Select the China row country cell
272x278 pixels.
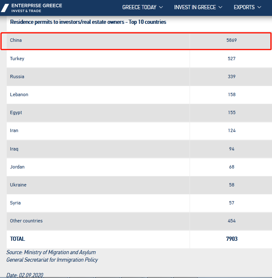pyautogui.click(x=16, y=41)
